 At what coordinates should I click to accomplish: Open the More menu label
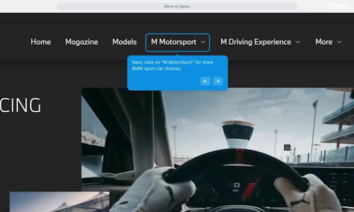(324, 42)
